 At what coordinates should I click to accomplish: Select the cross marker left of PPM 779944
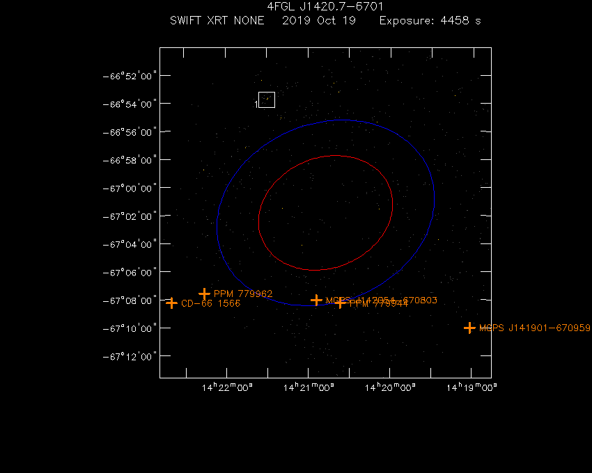point(340,303)
